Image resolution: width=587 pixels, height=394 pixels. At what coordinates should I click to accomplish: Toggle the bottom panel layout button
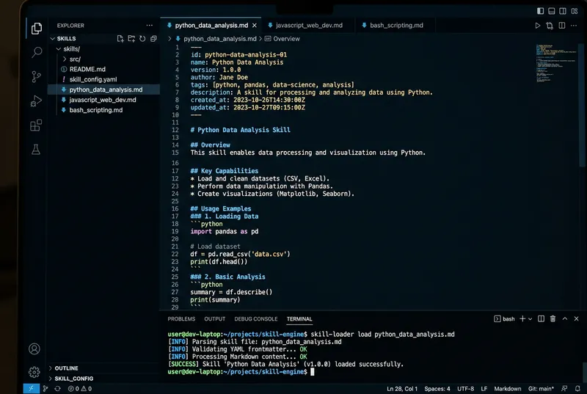[551, 10]
